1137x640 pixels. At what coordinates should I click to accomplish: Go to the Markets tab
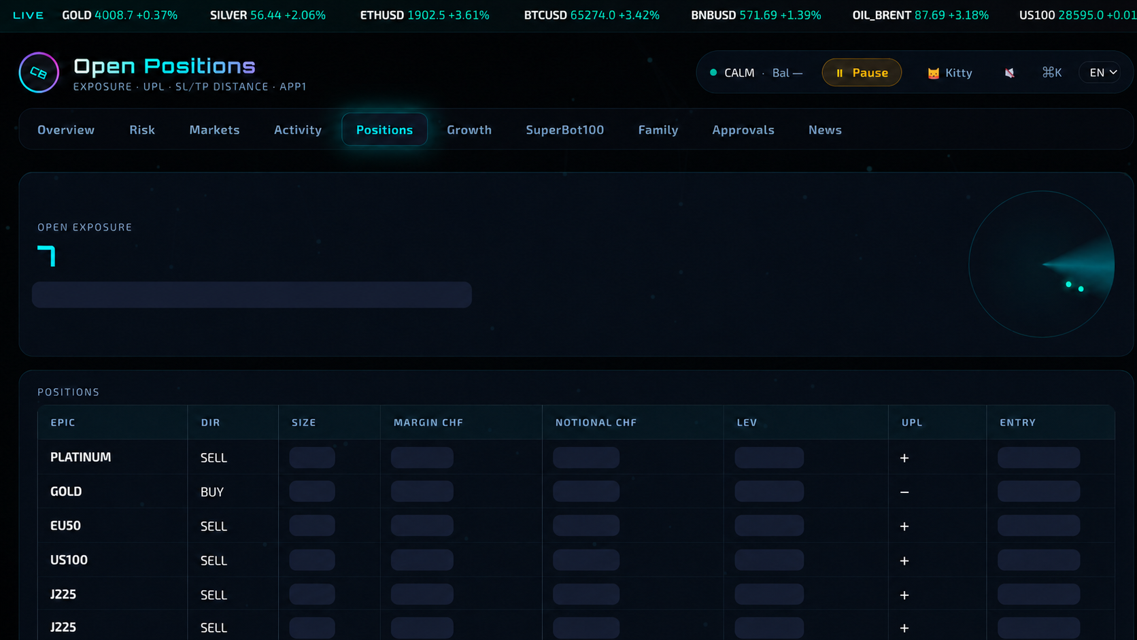tap(214, 130)
